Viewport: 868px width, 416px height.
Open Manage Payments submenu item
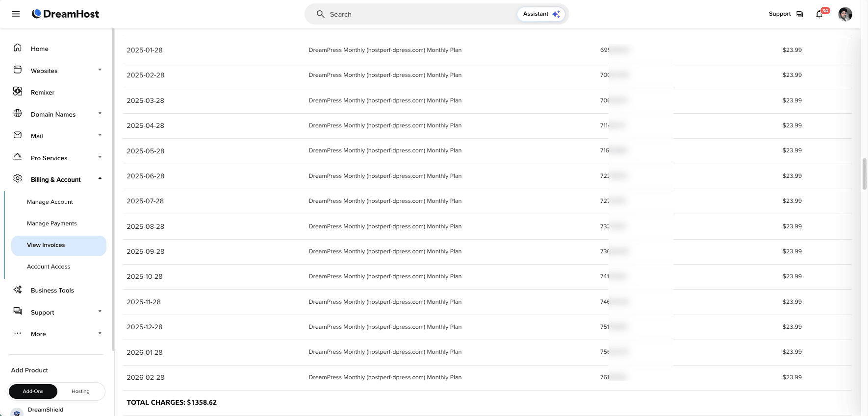click(52, 223)
